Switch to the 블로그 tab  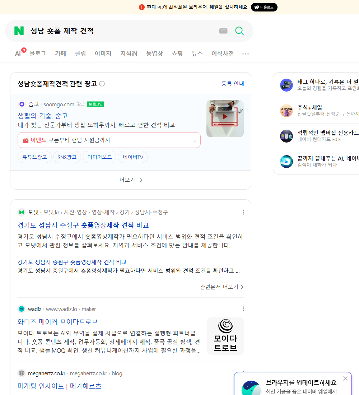click(x=38, y=54)
